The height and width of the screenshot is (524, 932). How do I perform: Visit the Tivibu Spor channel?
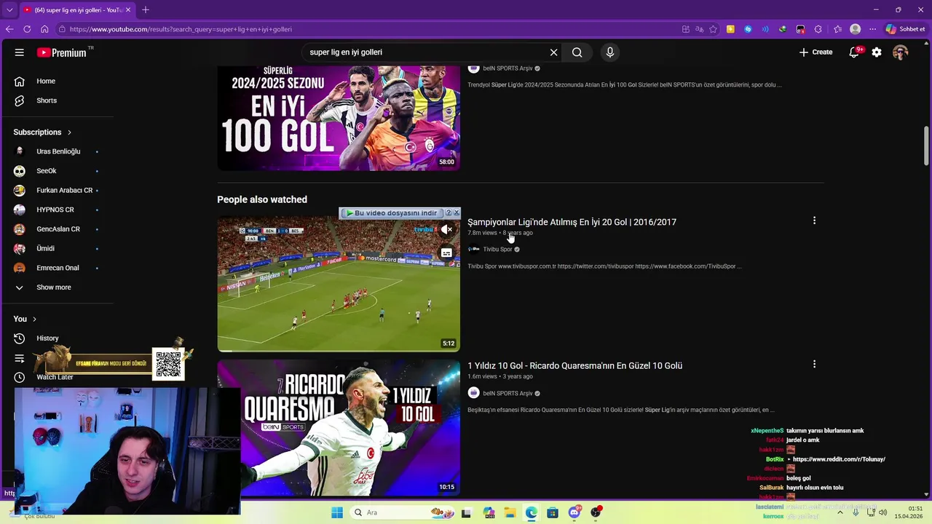point(497,250)
